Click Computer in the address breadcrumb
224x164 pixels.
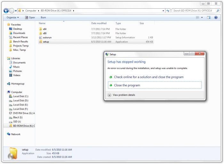(x=31, y=11)
